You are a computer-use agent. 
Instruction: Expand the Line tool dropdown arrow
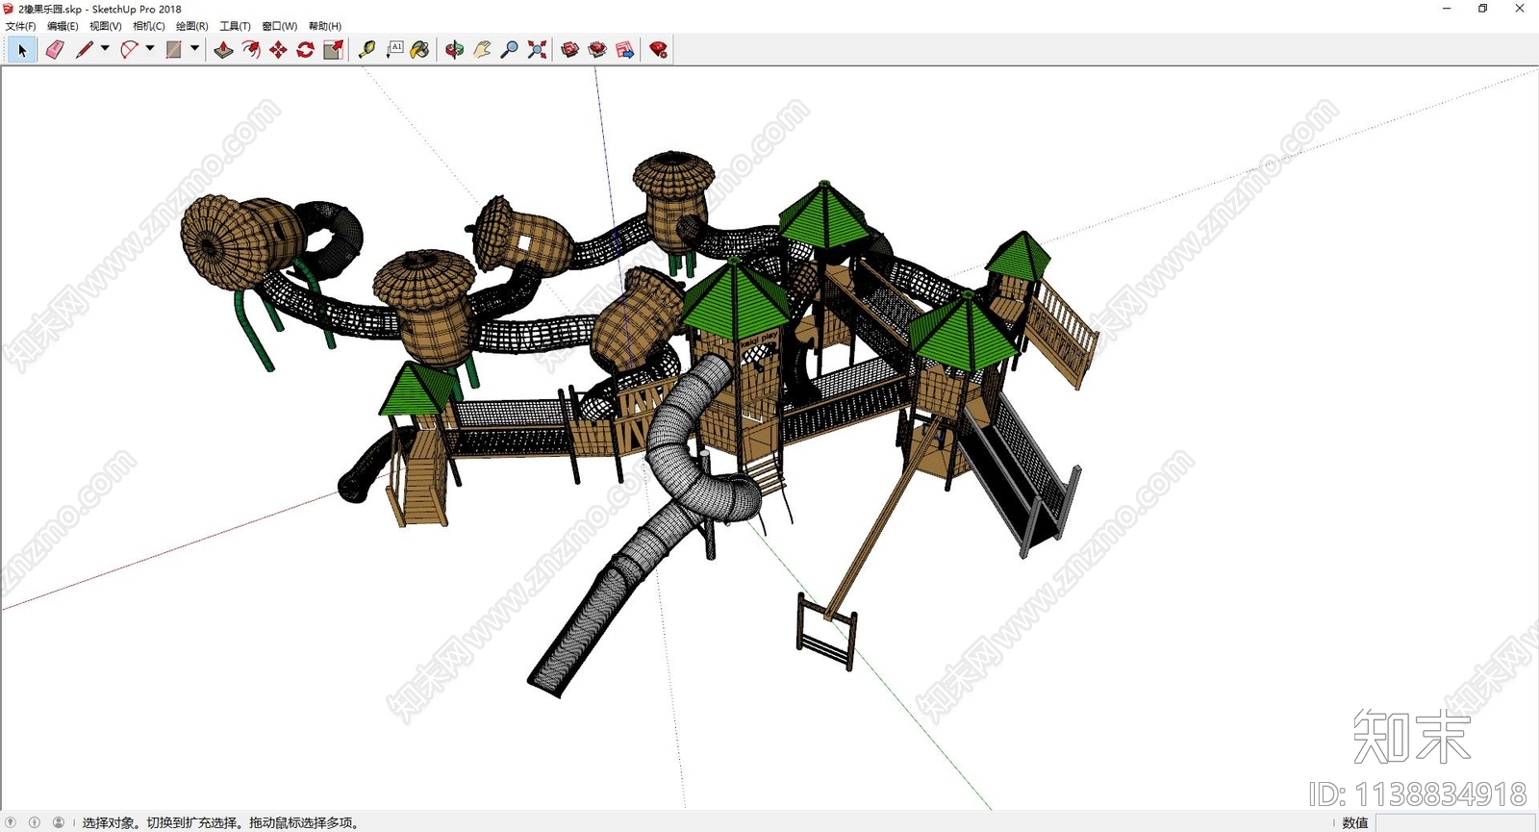pos(105,49)
